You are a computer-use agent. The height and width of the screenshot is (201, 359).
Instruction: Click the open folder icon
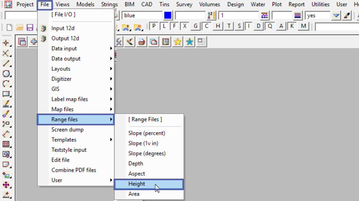point(20,28)
